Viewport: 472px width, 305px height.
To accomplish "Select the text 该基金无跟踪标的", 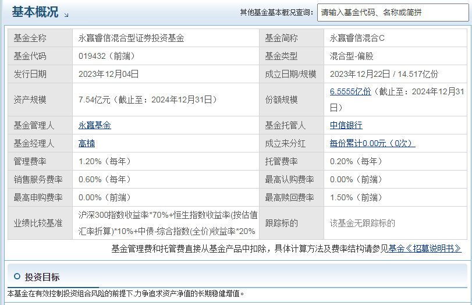I will pyautogui.click(x=362, y=223).
